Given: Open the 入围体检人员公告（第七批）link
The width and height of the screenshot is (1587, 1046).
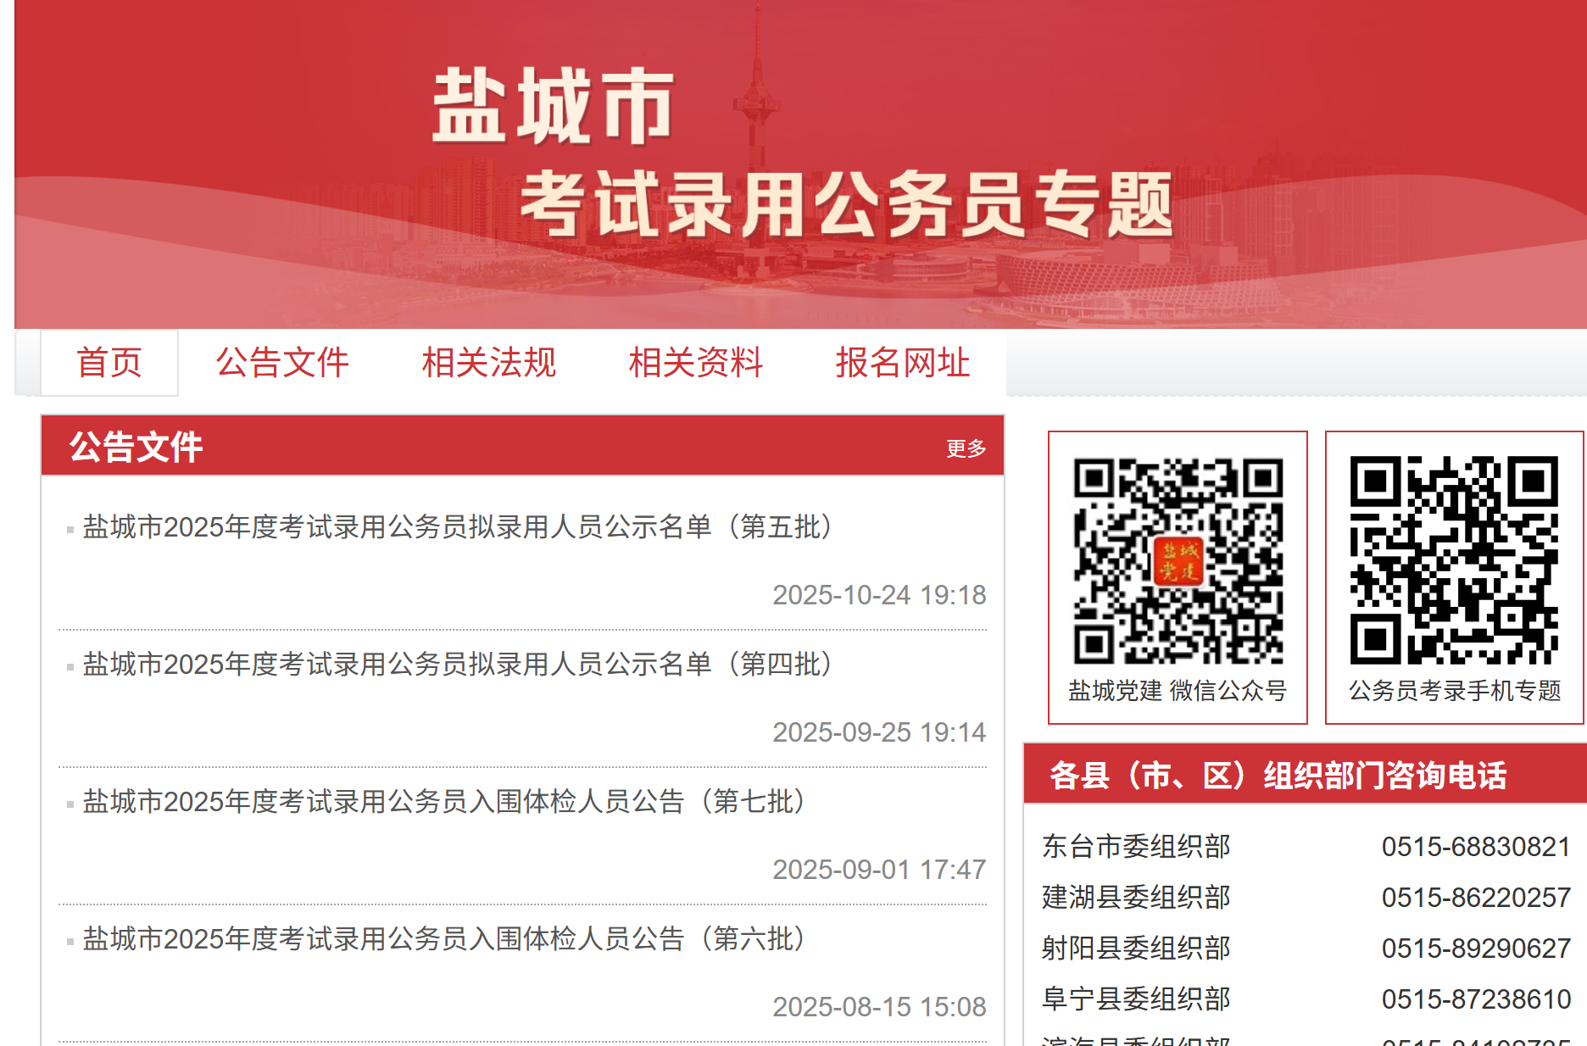Looking at the screenshot, I should pyautogui.click(x=444, y=802).
